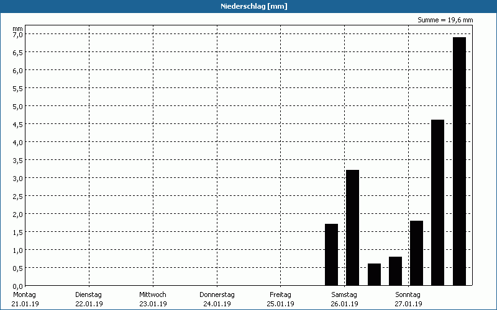Click the date 22.01.19
The height and width of the screenshot is (310, 497).
89,304
